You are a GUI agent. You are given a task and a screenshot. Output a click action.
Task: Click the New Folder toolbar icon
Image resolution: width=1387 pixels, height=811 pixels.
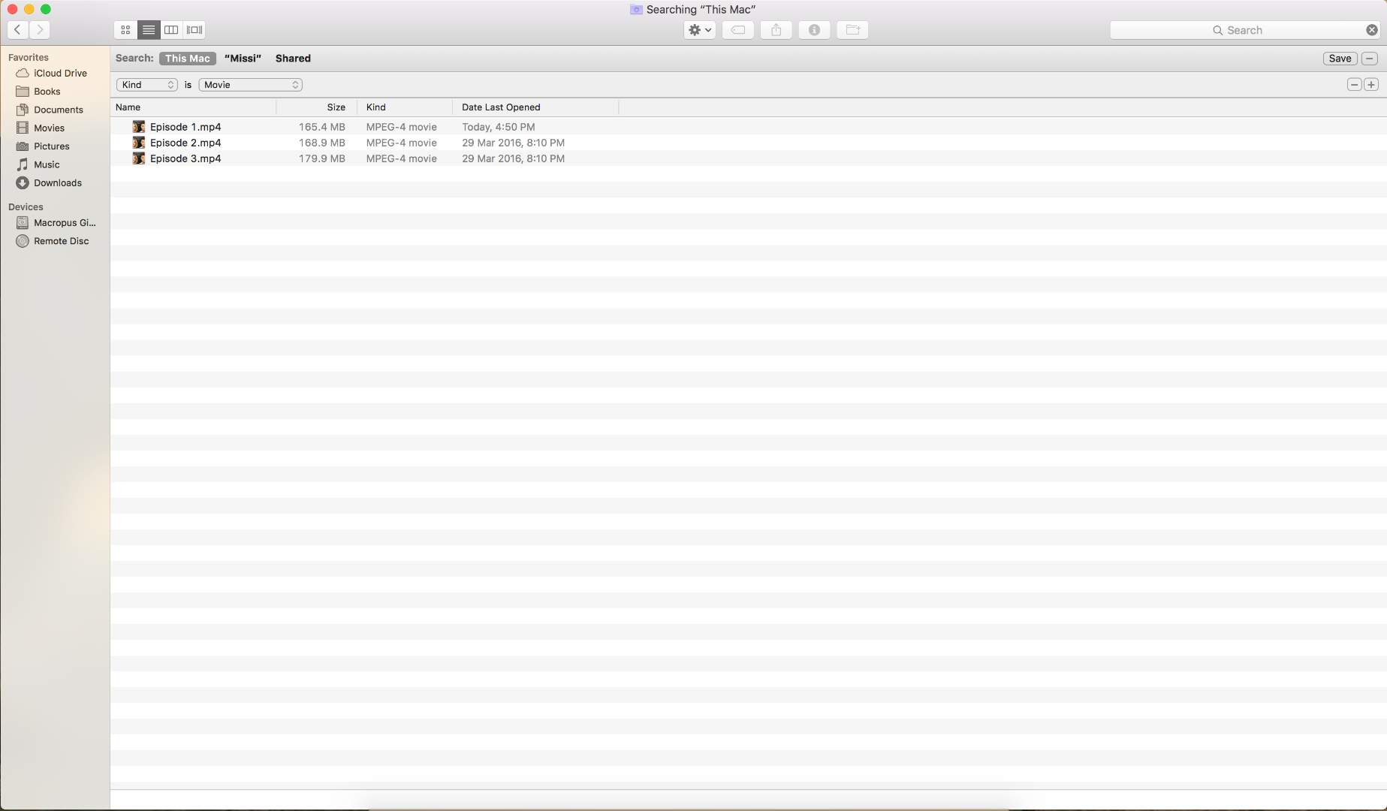[852, 30]
